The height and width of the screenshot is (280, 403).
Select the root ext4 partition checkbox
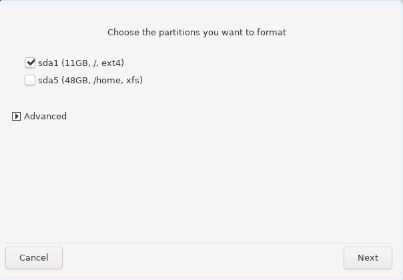30,63
